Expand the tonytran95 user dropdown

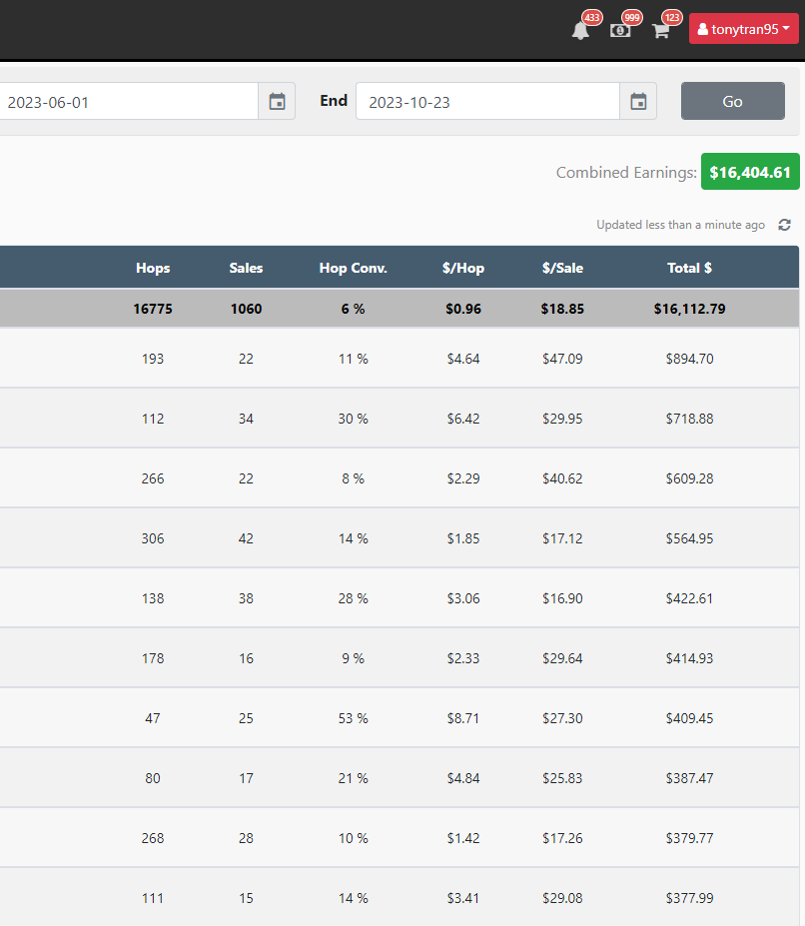[x=744, y=29]
